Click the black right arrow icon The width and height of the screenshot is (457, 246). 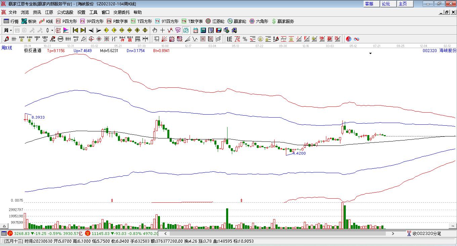98,30
